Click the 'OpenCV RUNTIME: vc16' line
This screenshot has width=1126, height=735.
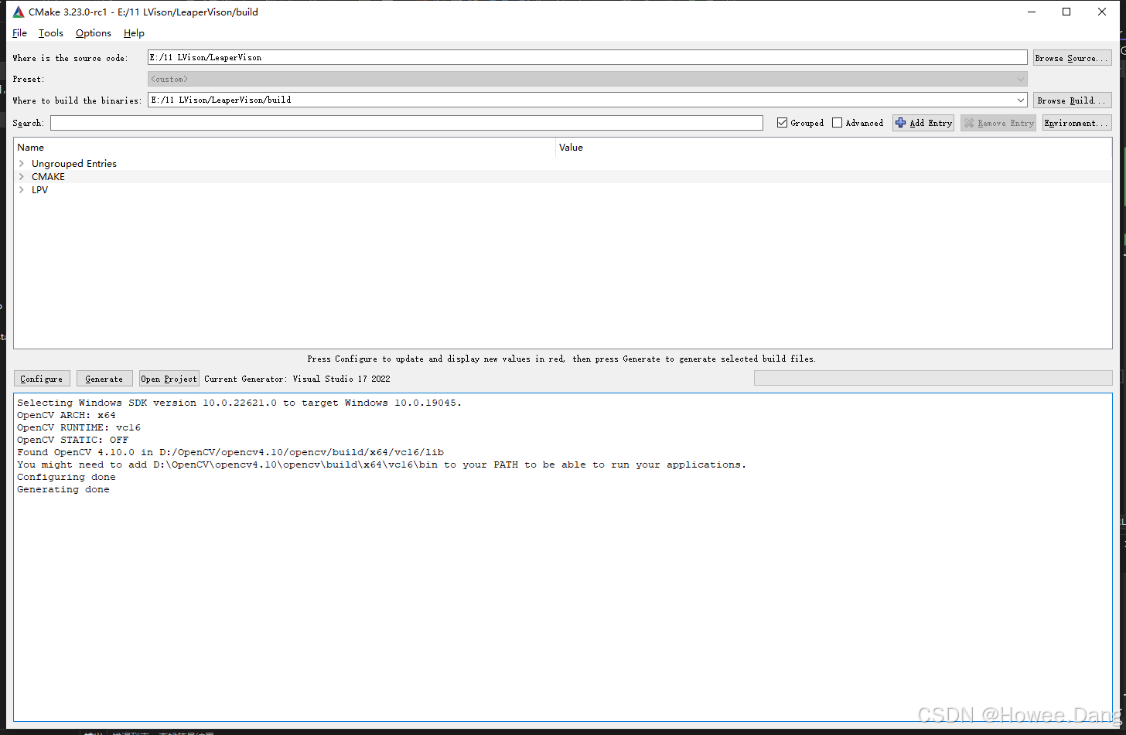[79, 427]
